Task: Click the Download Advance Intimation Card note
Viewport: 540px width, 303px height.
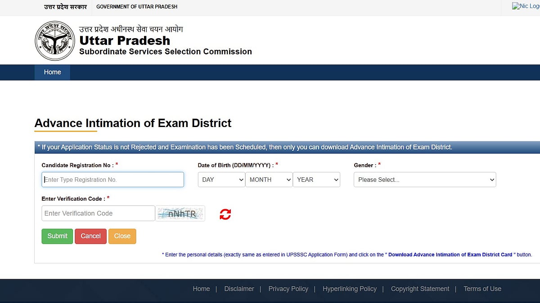Action: coord(347,255)
